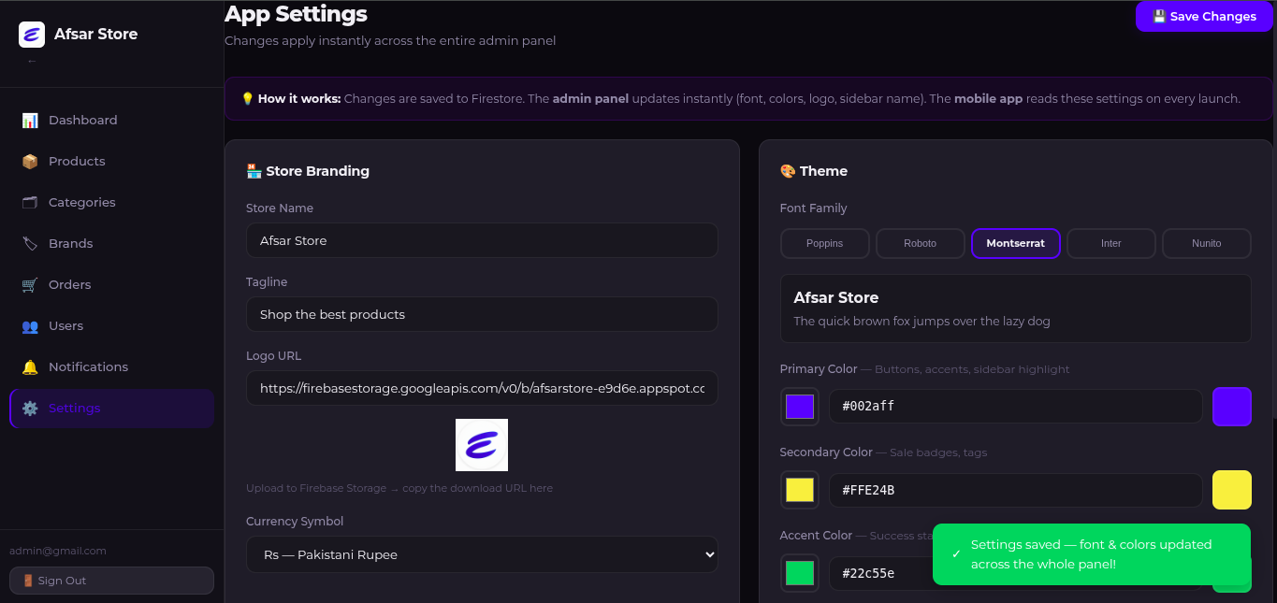Open the secondary color picker swatch
Viewport: 1277px width, 603px height.
[x=800, y=490]
